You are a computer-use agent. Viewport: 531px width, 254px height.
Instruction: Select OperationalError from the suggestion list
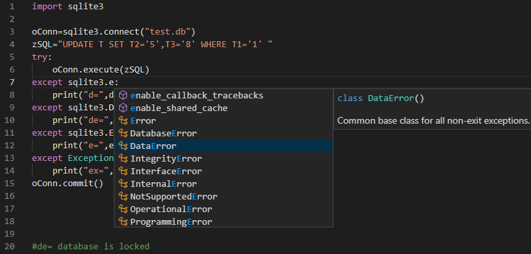224,209
